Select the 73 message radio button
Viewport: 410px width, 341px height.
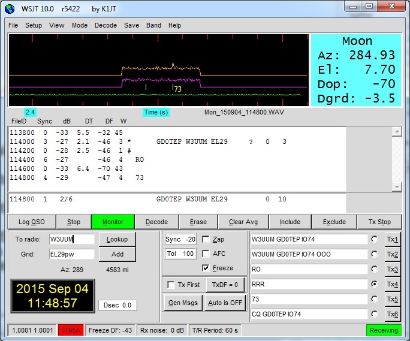tap(375, 299)
